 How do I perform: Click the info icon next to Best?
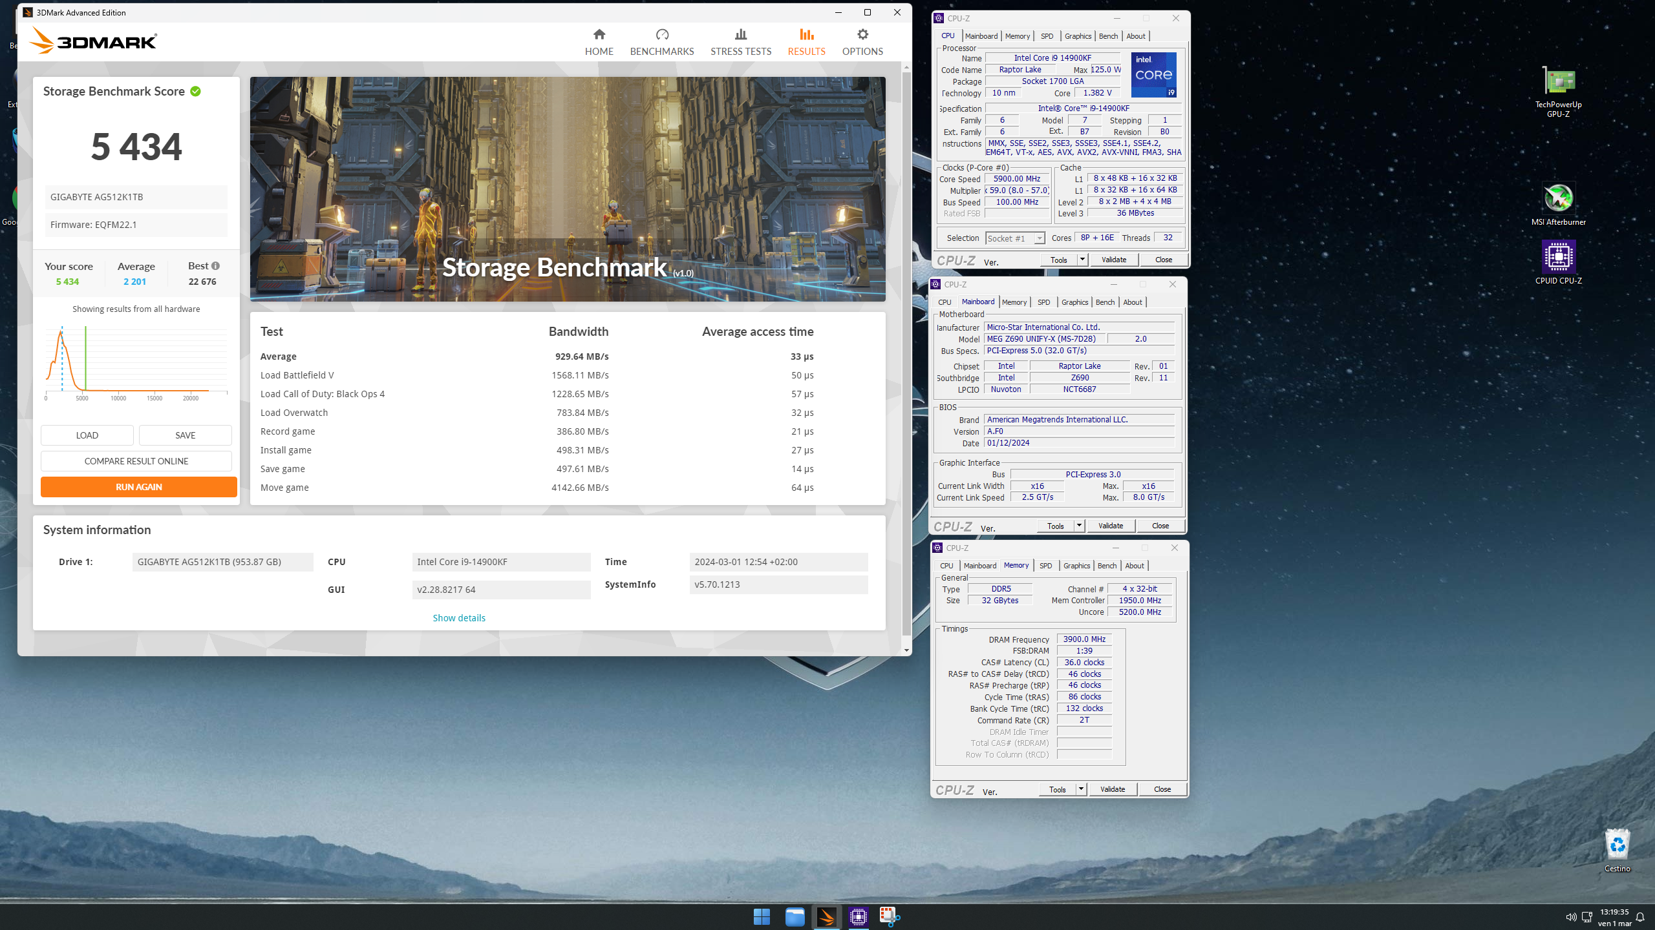[215, 266]
